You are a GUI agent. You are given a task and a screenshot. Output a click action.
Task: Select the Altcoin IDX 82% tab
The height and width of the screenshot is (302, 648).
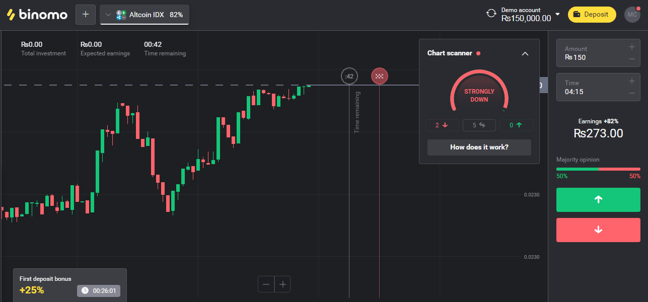[145, 15]
